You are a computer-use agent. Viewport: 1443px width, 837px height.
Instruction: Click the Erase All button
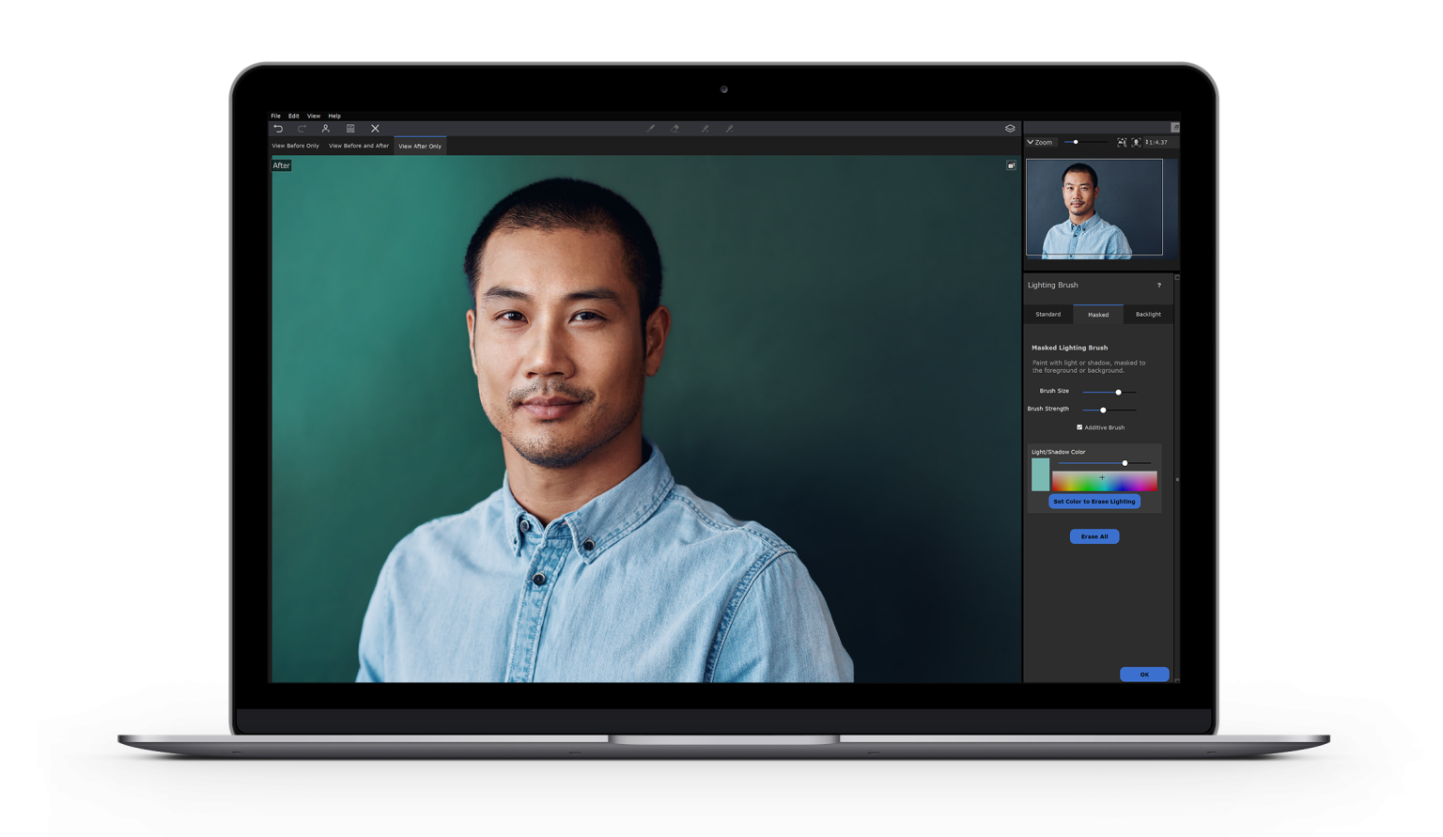point(1094,536)
